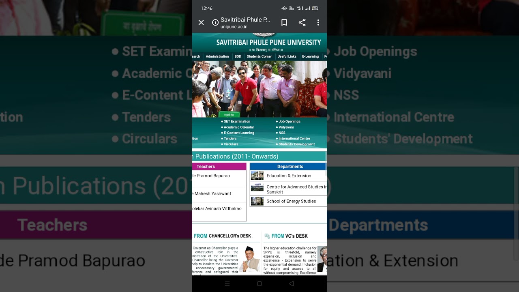The height and width of the screenshot is (292, 519).
Task: Open the Useful Links menu
Action: coord(287,57)
